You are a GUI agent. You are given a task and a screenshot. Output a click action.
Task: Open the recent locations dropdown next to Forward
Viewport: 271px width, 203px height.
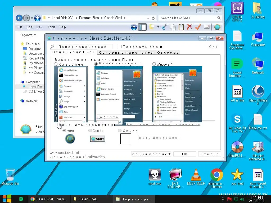(32, 18)
